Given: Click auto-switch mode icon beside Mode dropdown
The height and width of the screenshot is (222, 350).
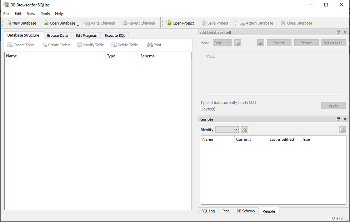Looking at the screenshot, I should click(237, 43).
